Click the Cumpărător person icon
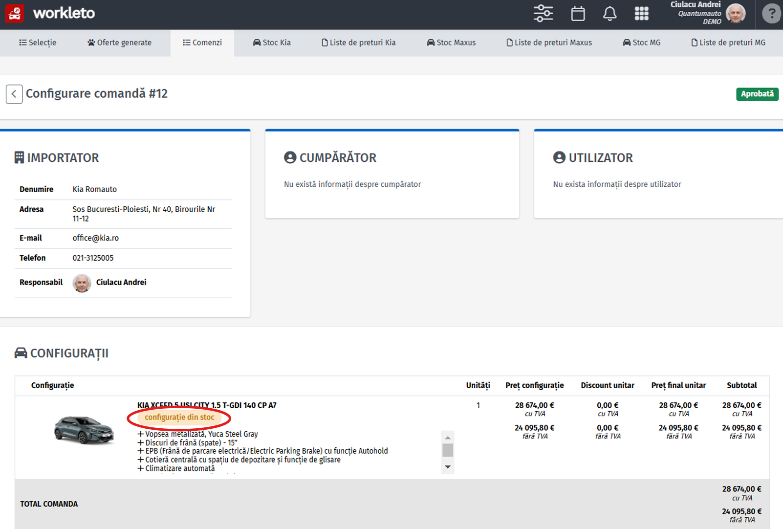The image size is (783, 529). [x=290, y=157]
